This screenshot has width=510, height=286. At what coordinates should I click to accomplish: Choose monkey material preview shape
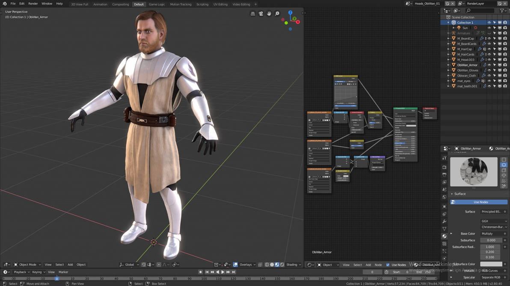point(504,175)
